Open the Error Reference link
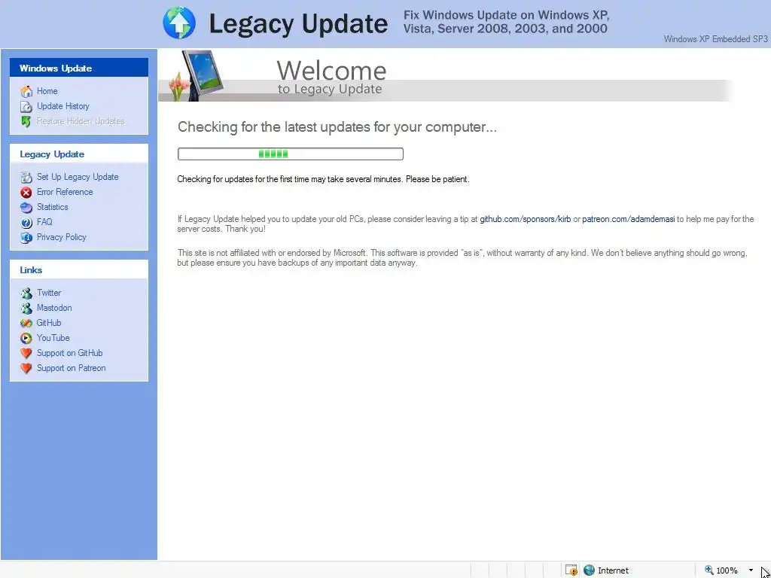Viewport: 771px width, 578px height. tap(65, 192)
